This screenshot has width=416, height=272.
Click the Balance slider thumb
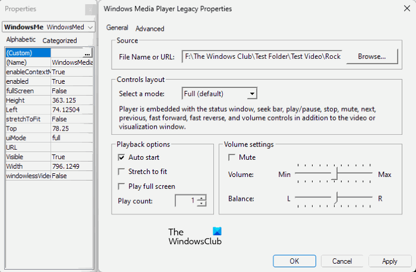point(335,198)
